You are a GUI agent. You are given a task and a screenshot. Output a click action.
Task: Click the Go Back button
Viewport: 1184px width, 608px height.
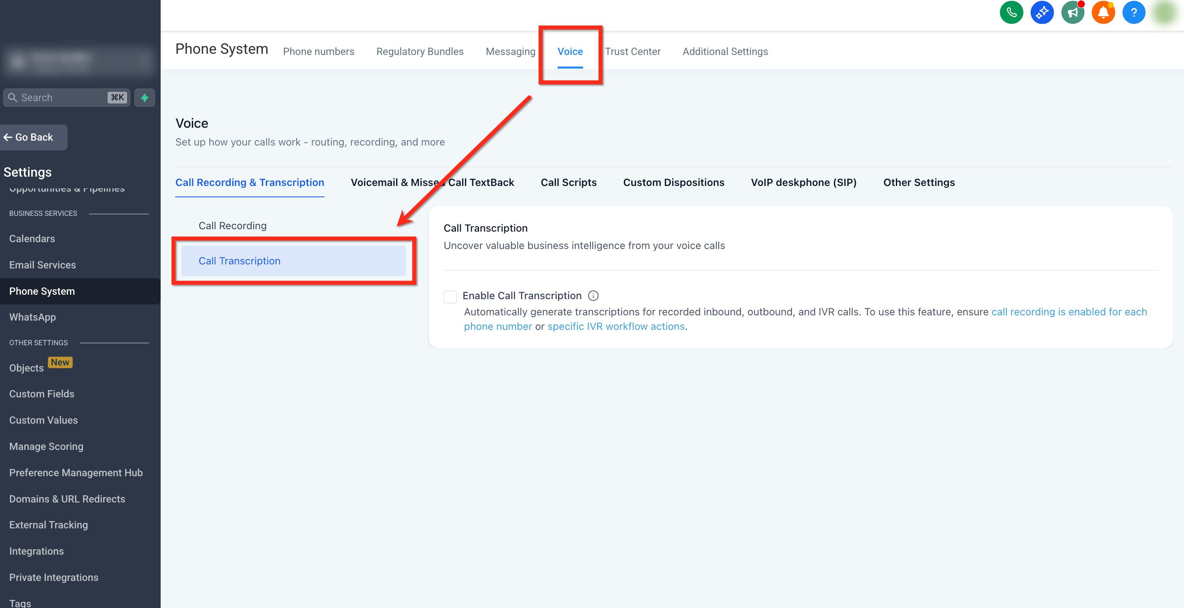[33, 137]
